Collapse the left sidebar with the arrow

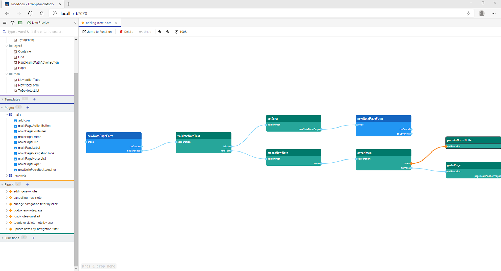(x=75, y=23)
